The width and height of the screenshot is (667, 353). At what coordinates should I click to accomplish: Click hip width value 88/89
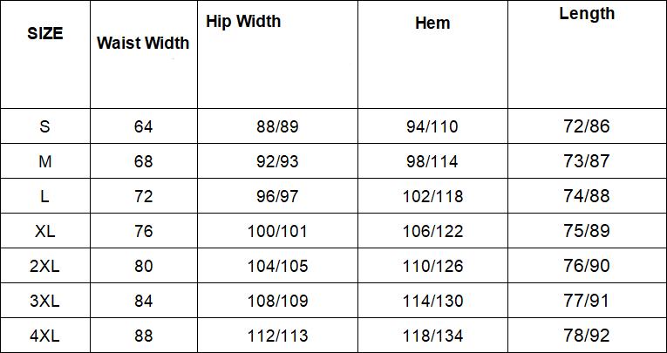[x=277, y=126]
